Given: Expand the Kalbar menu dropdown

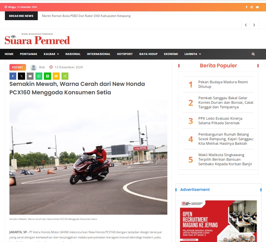Looking at the screenshot, I should pyautogui.click(x=51, y=54).
